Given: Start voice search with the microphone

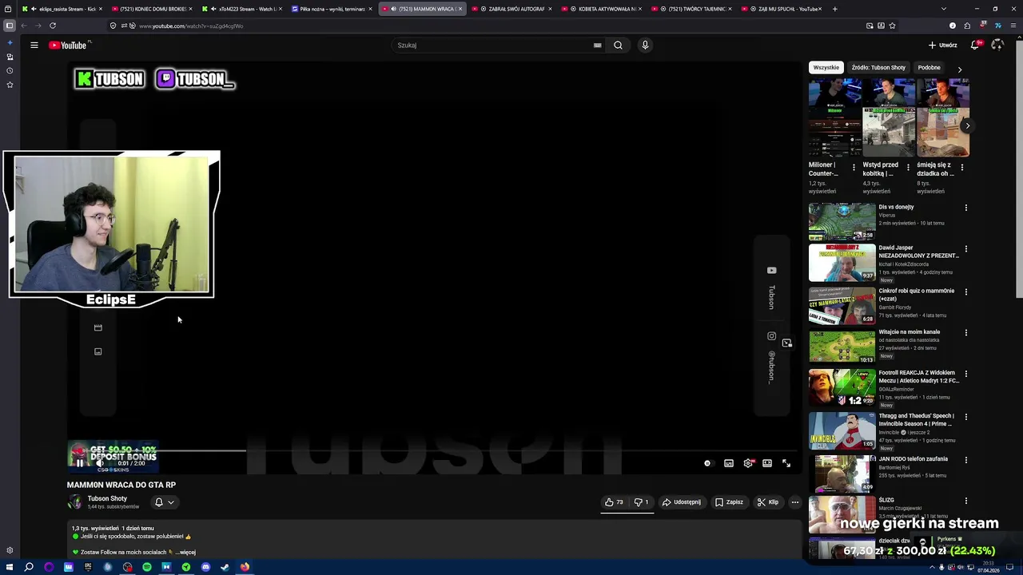Looking at the screenshot, I should [645, 46].
